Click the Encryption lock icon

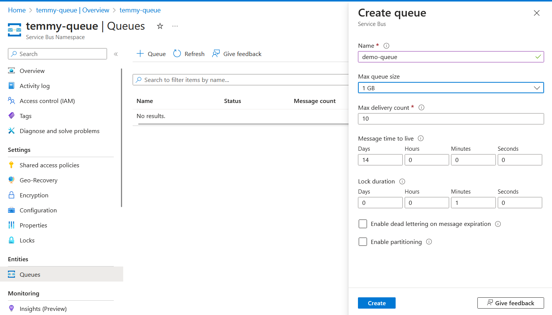tap(12, 195)
